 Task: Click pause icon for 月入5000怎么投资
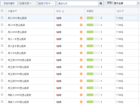click(x=81, y=18)
